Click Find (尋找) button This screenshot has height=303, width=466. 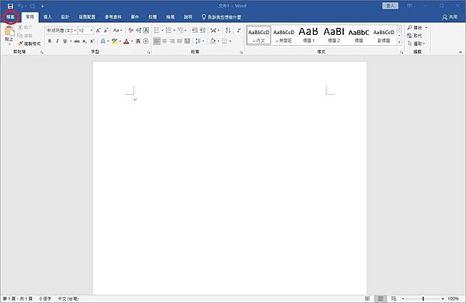[x=416, y=27]
